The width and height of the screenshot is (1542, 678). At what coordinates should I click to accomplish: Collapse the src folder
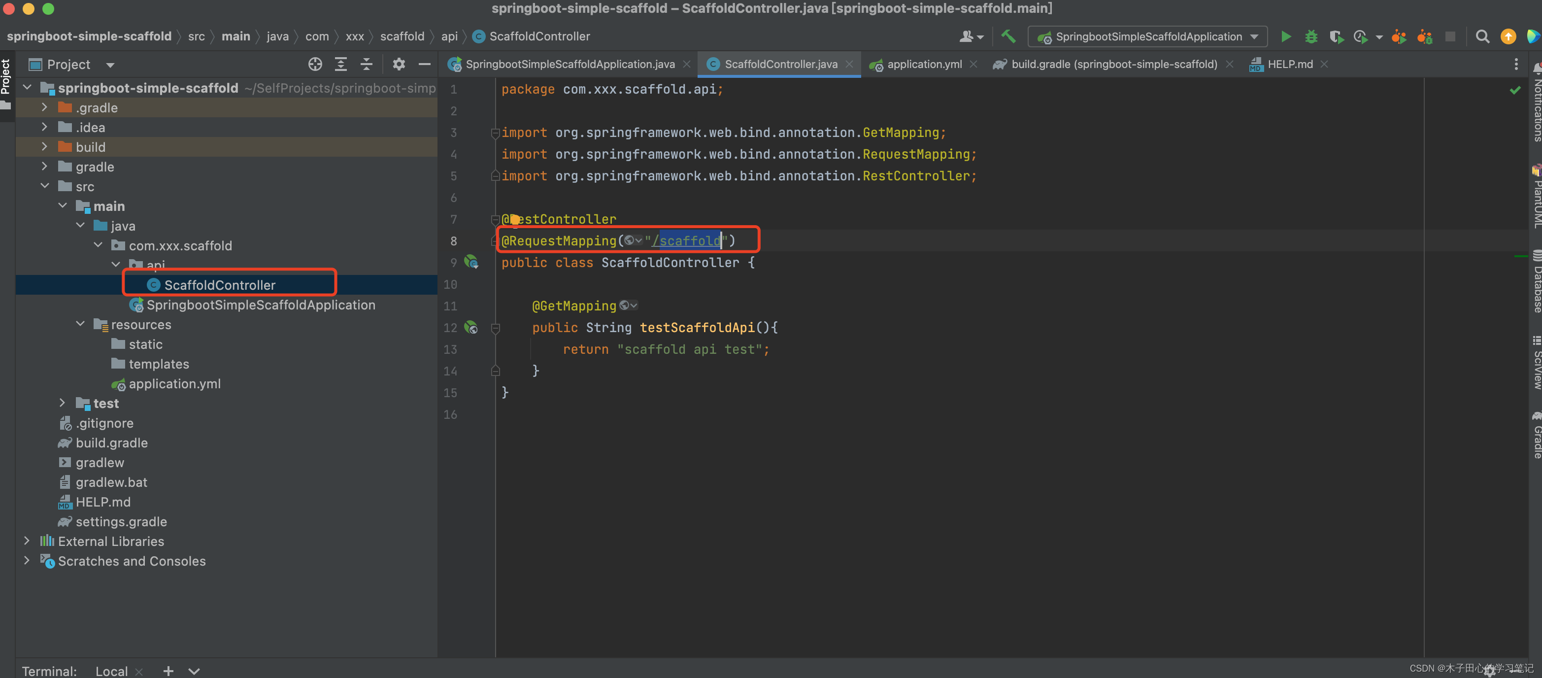click(x=44, y=186)
